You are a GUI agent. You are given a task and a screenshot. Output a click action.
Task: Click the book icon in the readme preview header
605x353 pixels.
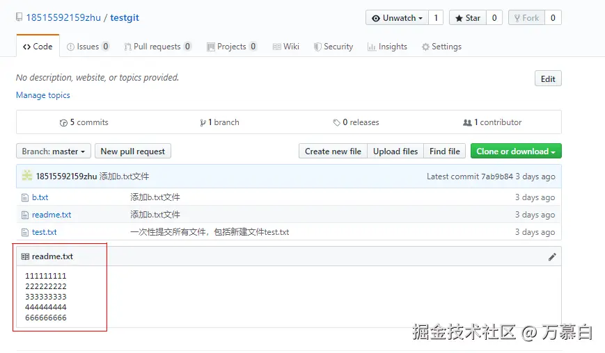coord(25,257)
